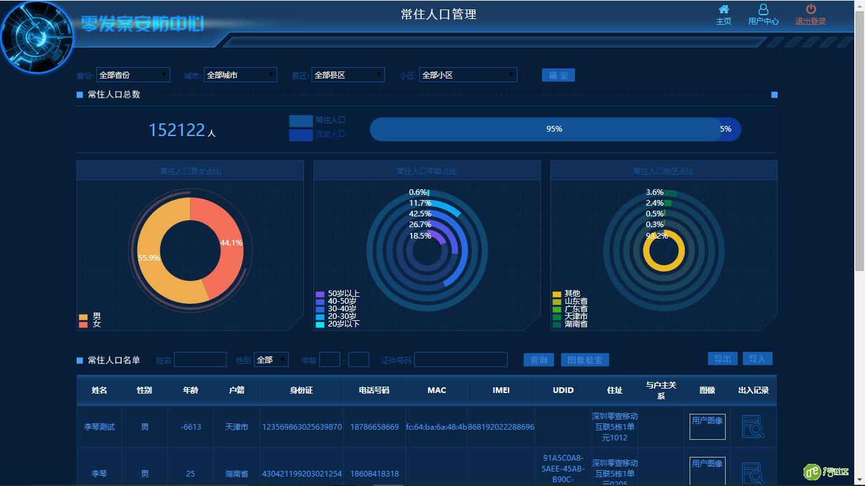
Task: Click ID number 123569863025639870
Action: pos(302,427)
